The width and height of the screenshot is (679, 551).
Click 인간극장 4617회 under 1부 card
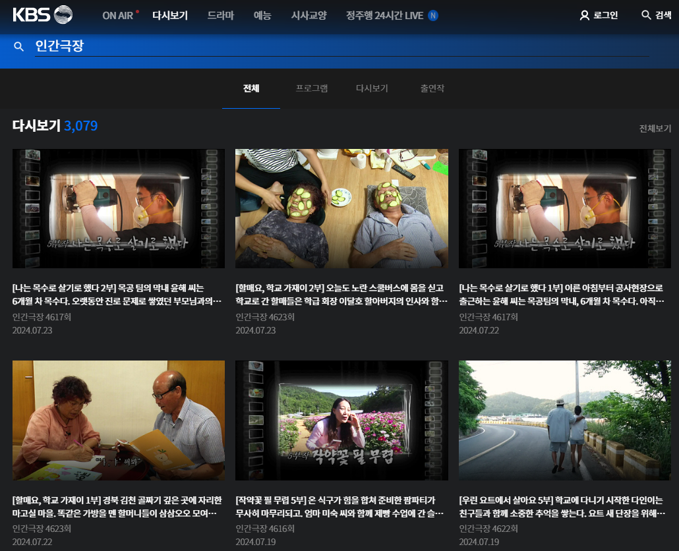click(488, 317)
